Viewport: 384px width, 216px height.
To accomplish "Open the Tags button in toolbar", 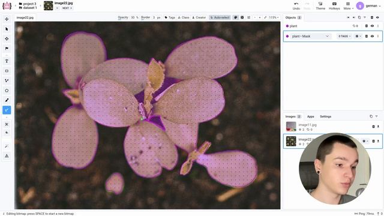I will pos(169,17).
